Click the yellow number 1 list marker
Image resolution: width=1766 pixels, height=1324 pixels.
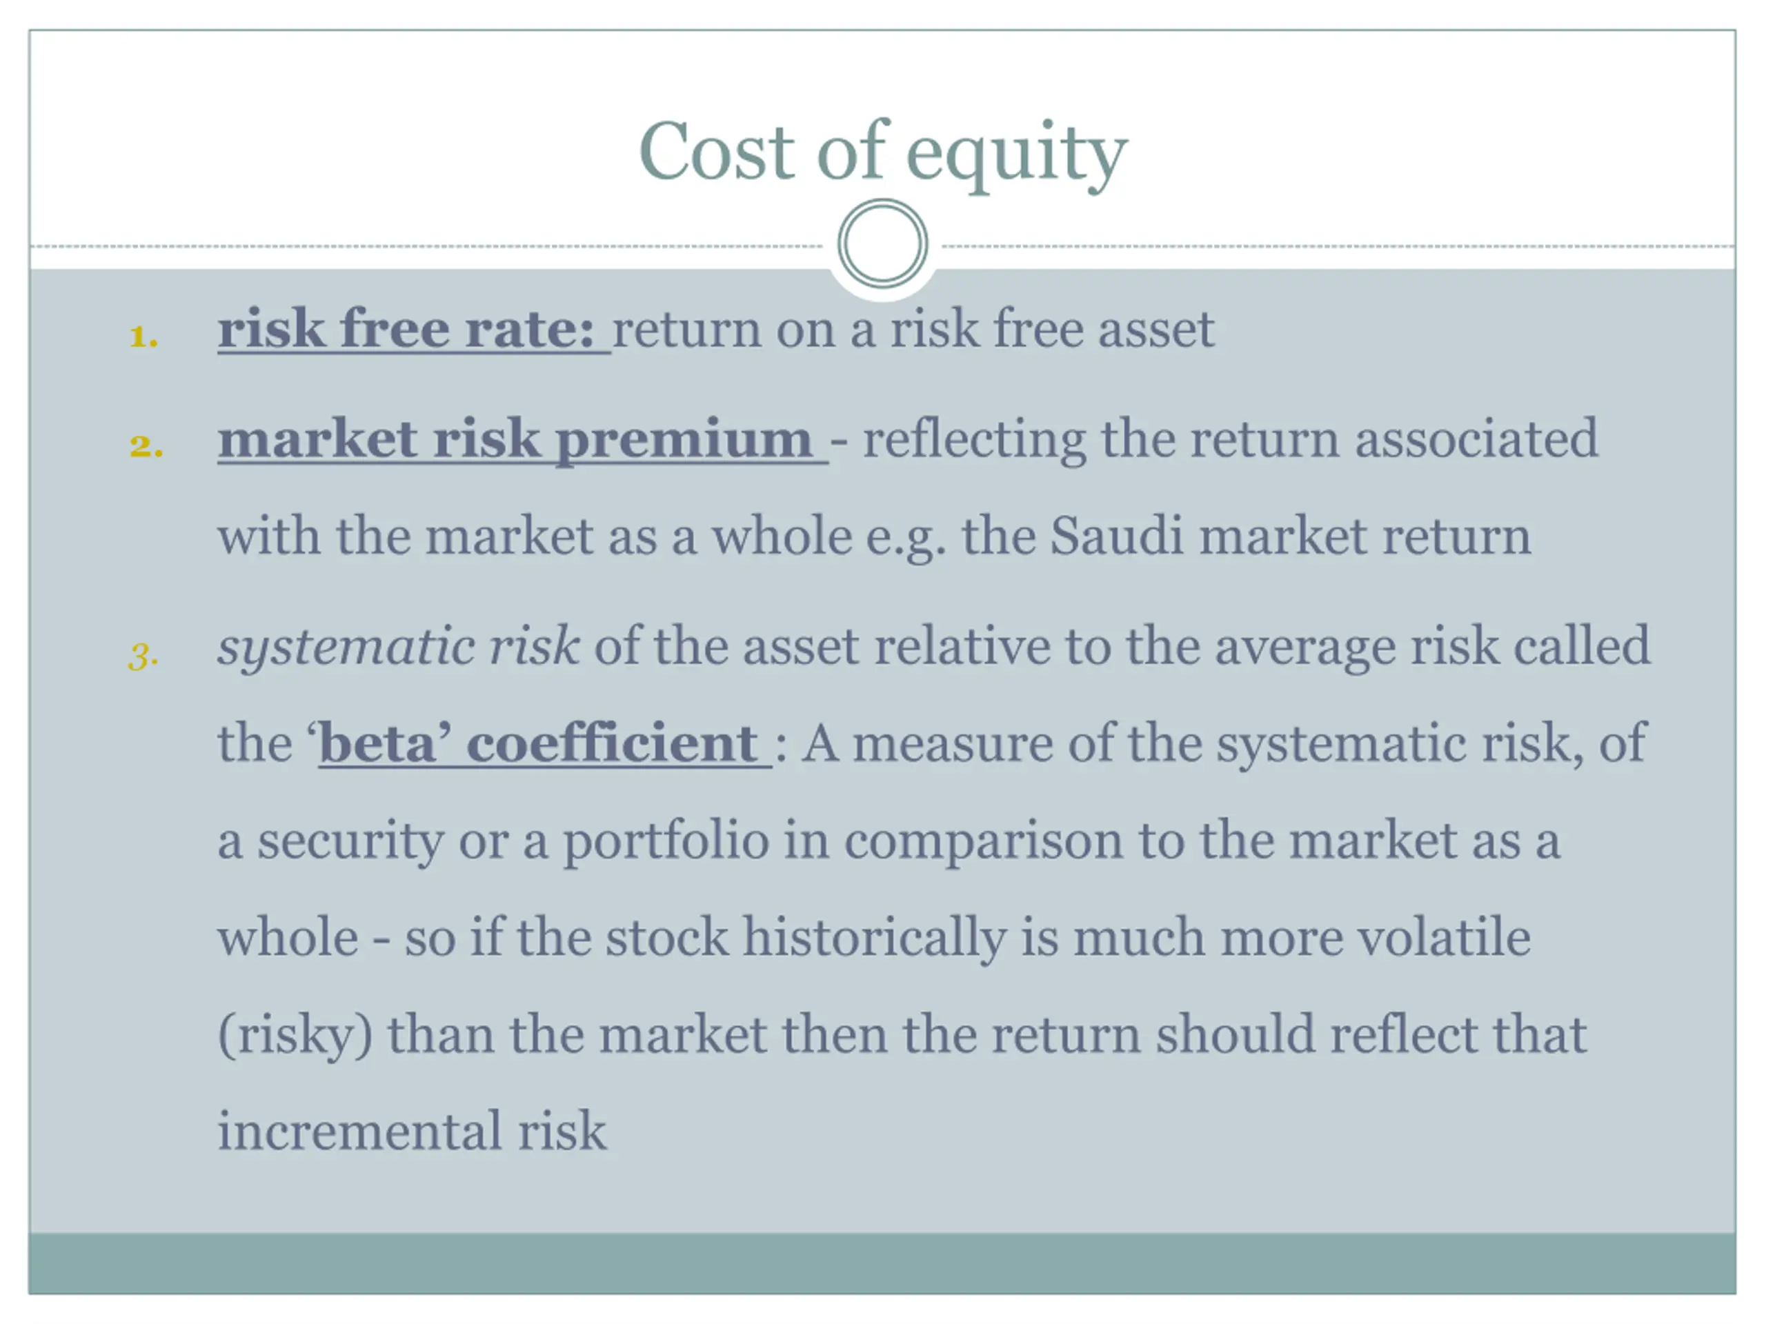143,336
